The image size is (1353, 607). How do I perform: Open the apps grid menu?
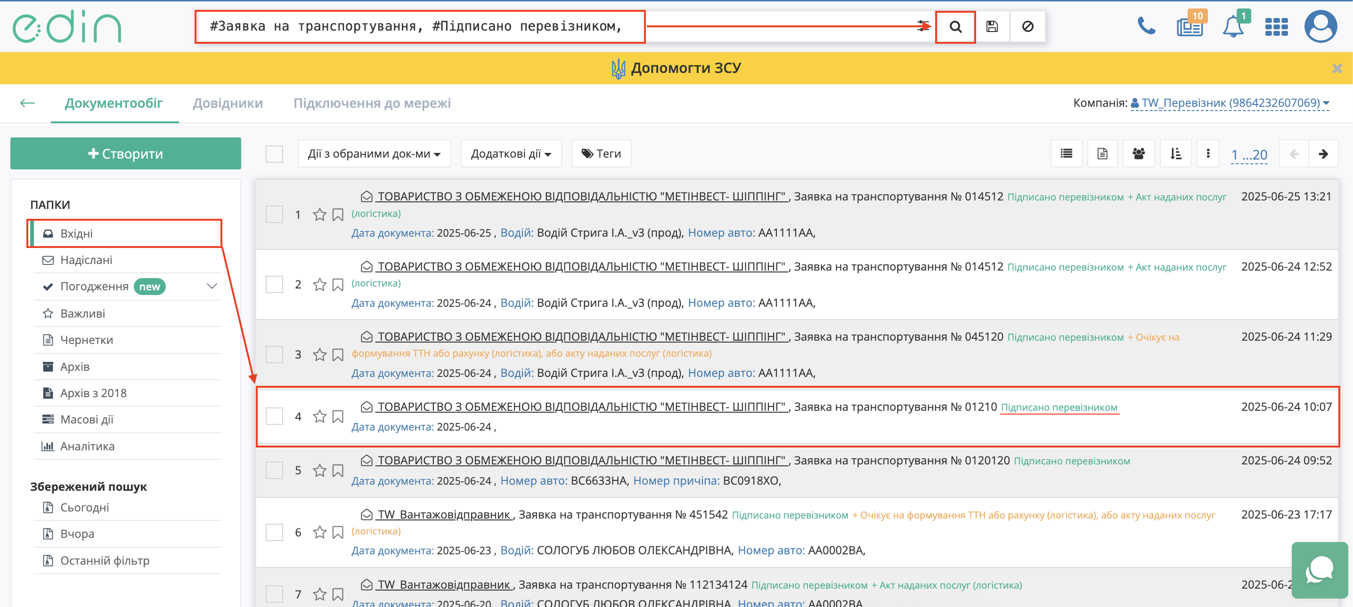(x=1276, y=27)
